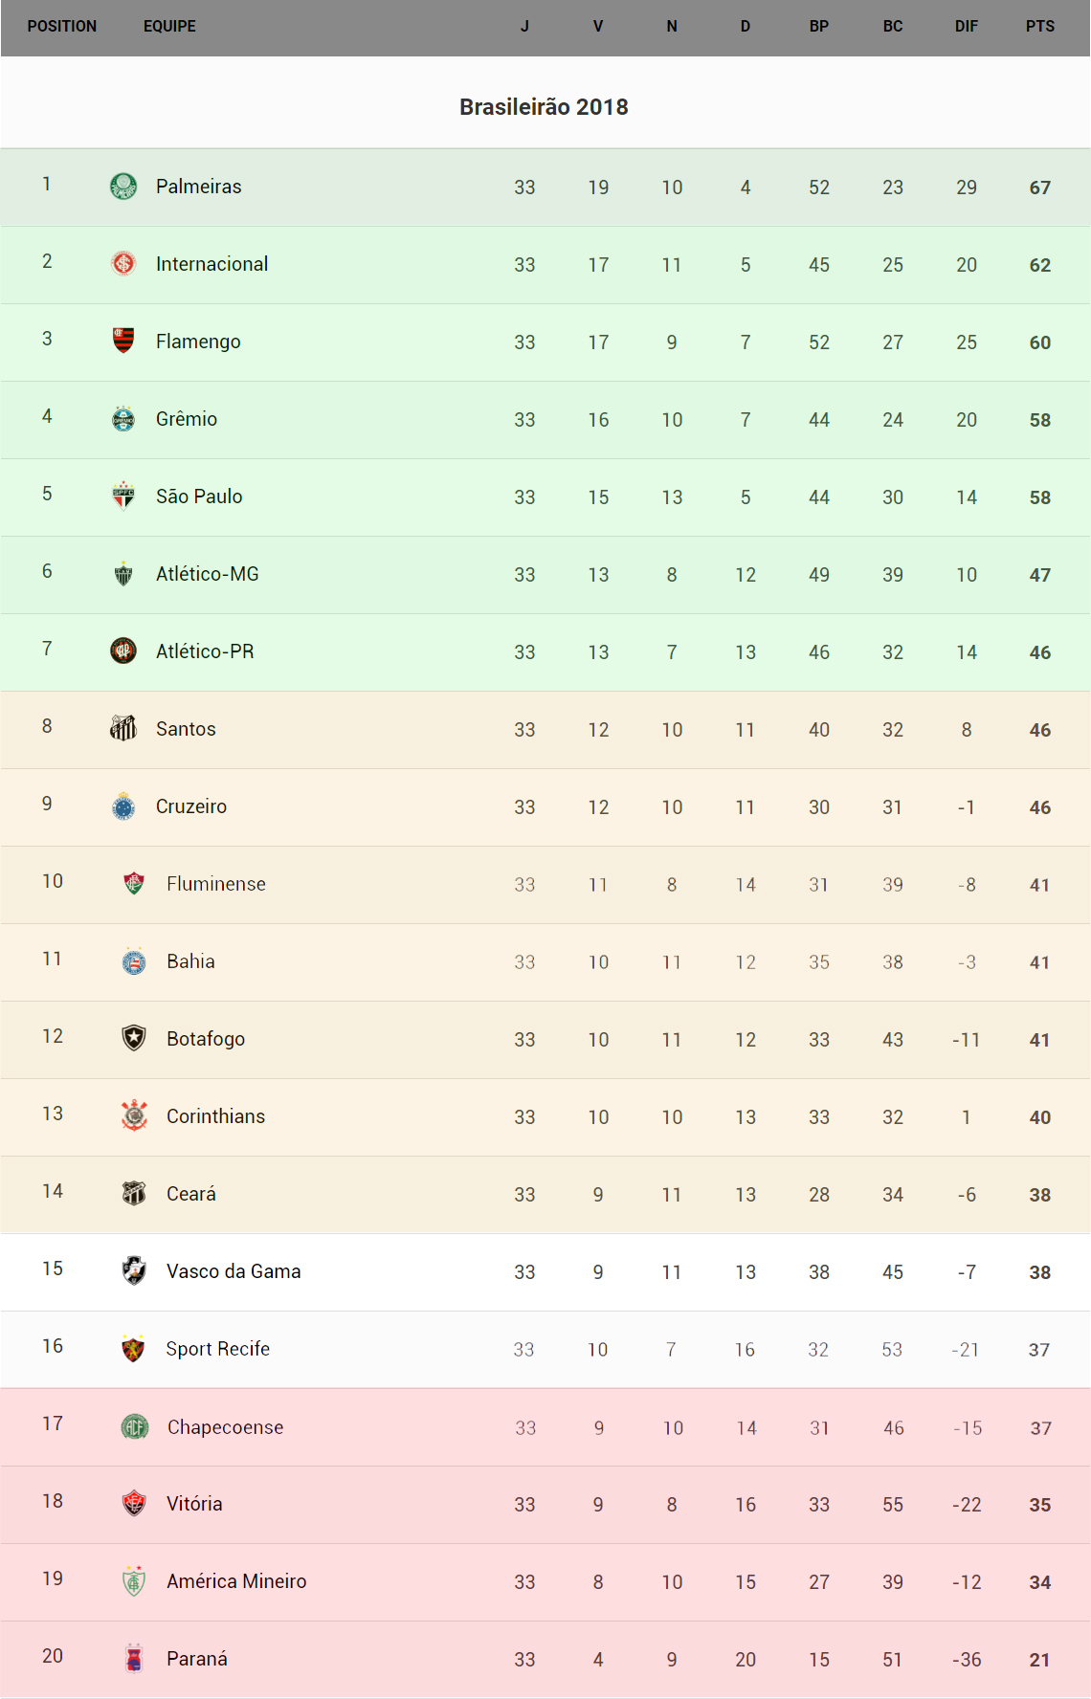The height and width of the screenshot is (1699, 1091).
Task: Click the Santos team crest
Action: point(123,728)
